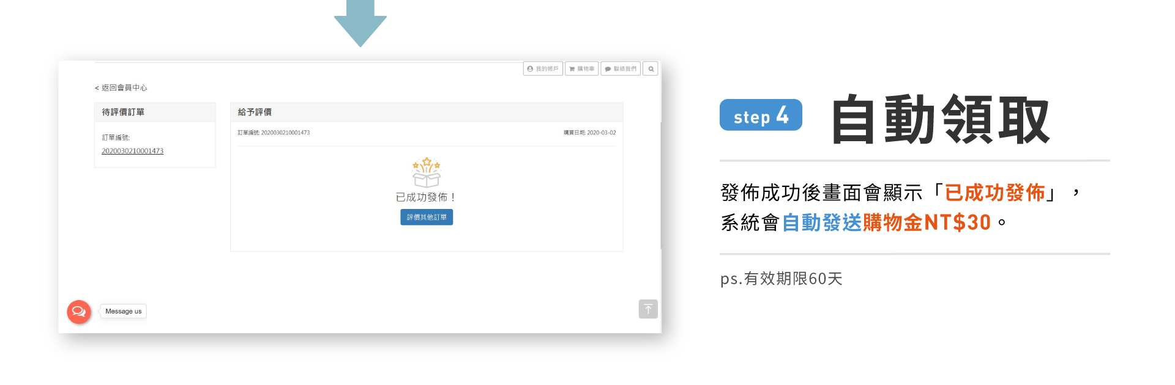Click the Message us label
Image resolution: width=1175 pixels, height=385 pixels.
[123, 312]
